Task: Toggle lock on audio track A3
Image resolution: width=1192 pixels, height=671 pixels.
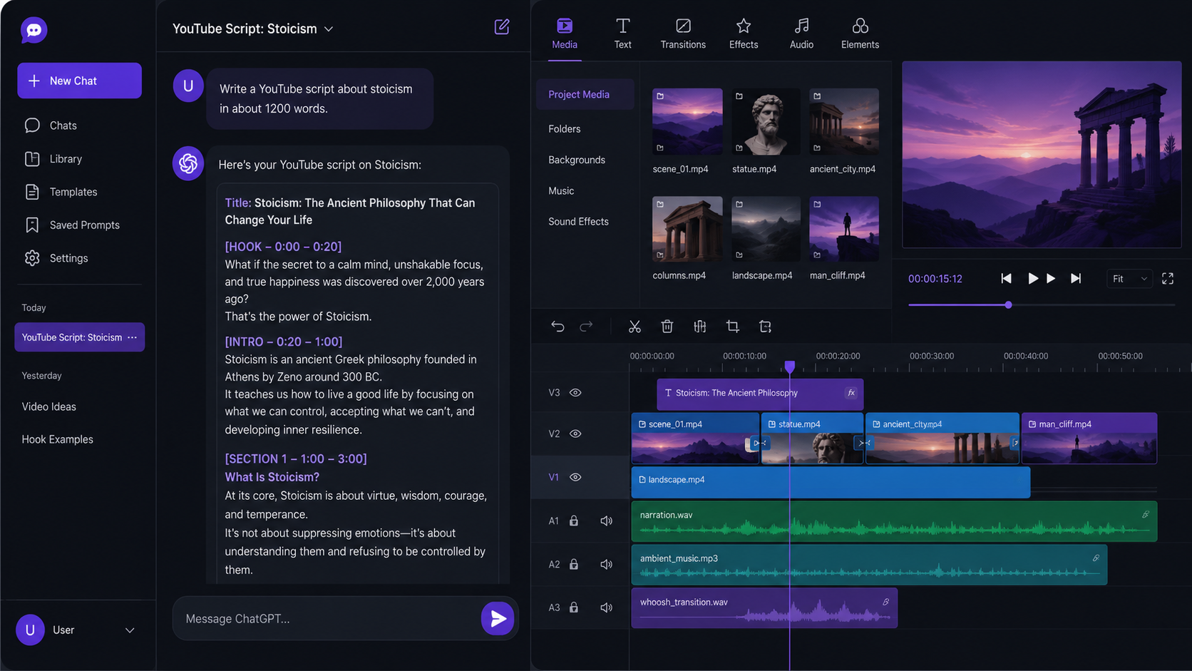Action: [574, 608]
